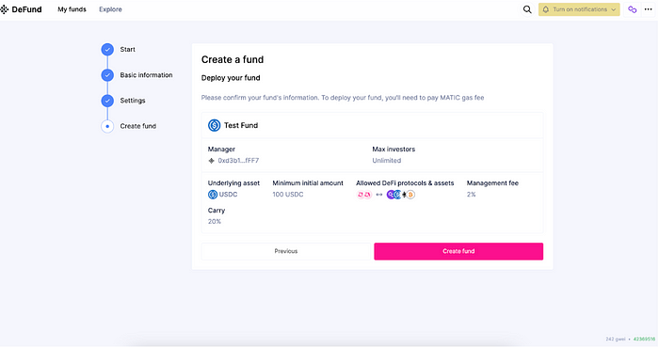Click the Test Fund USDC logo icon

[215, 125]
